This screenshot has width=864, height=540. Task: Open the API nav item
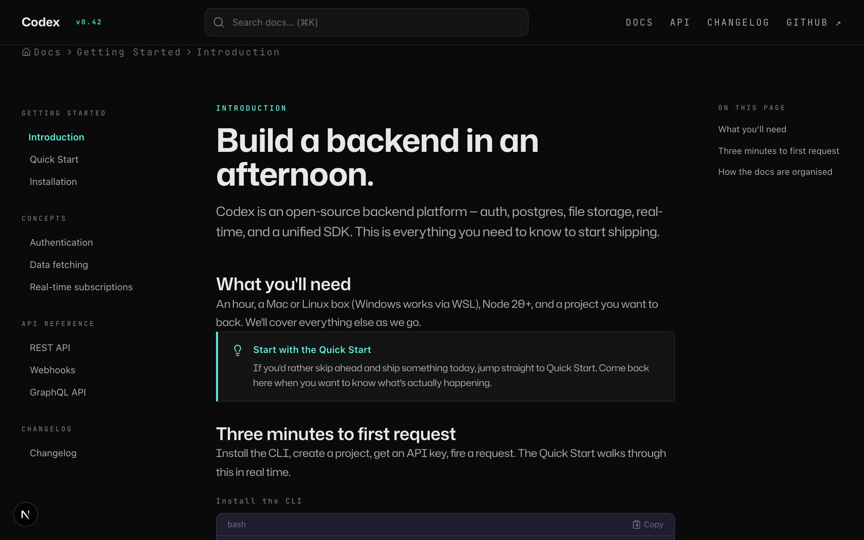coord(680,23)
